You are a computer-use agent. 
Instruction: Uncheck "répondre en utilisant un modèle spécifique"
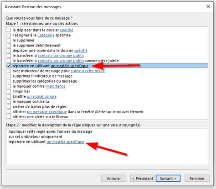pyautogui.click(x=9, y=66)
